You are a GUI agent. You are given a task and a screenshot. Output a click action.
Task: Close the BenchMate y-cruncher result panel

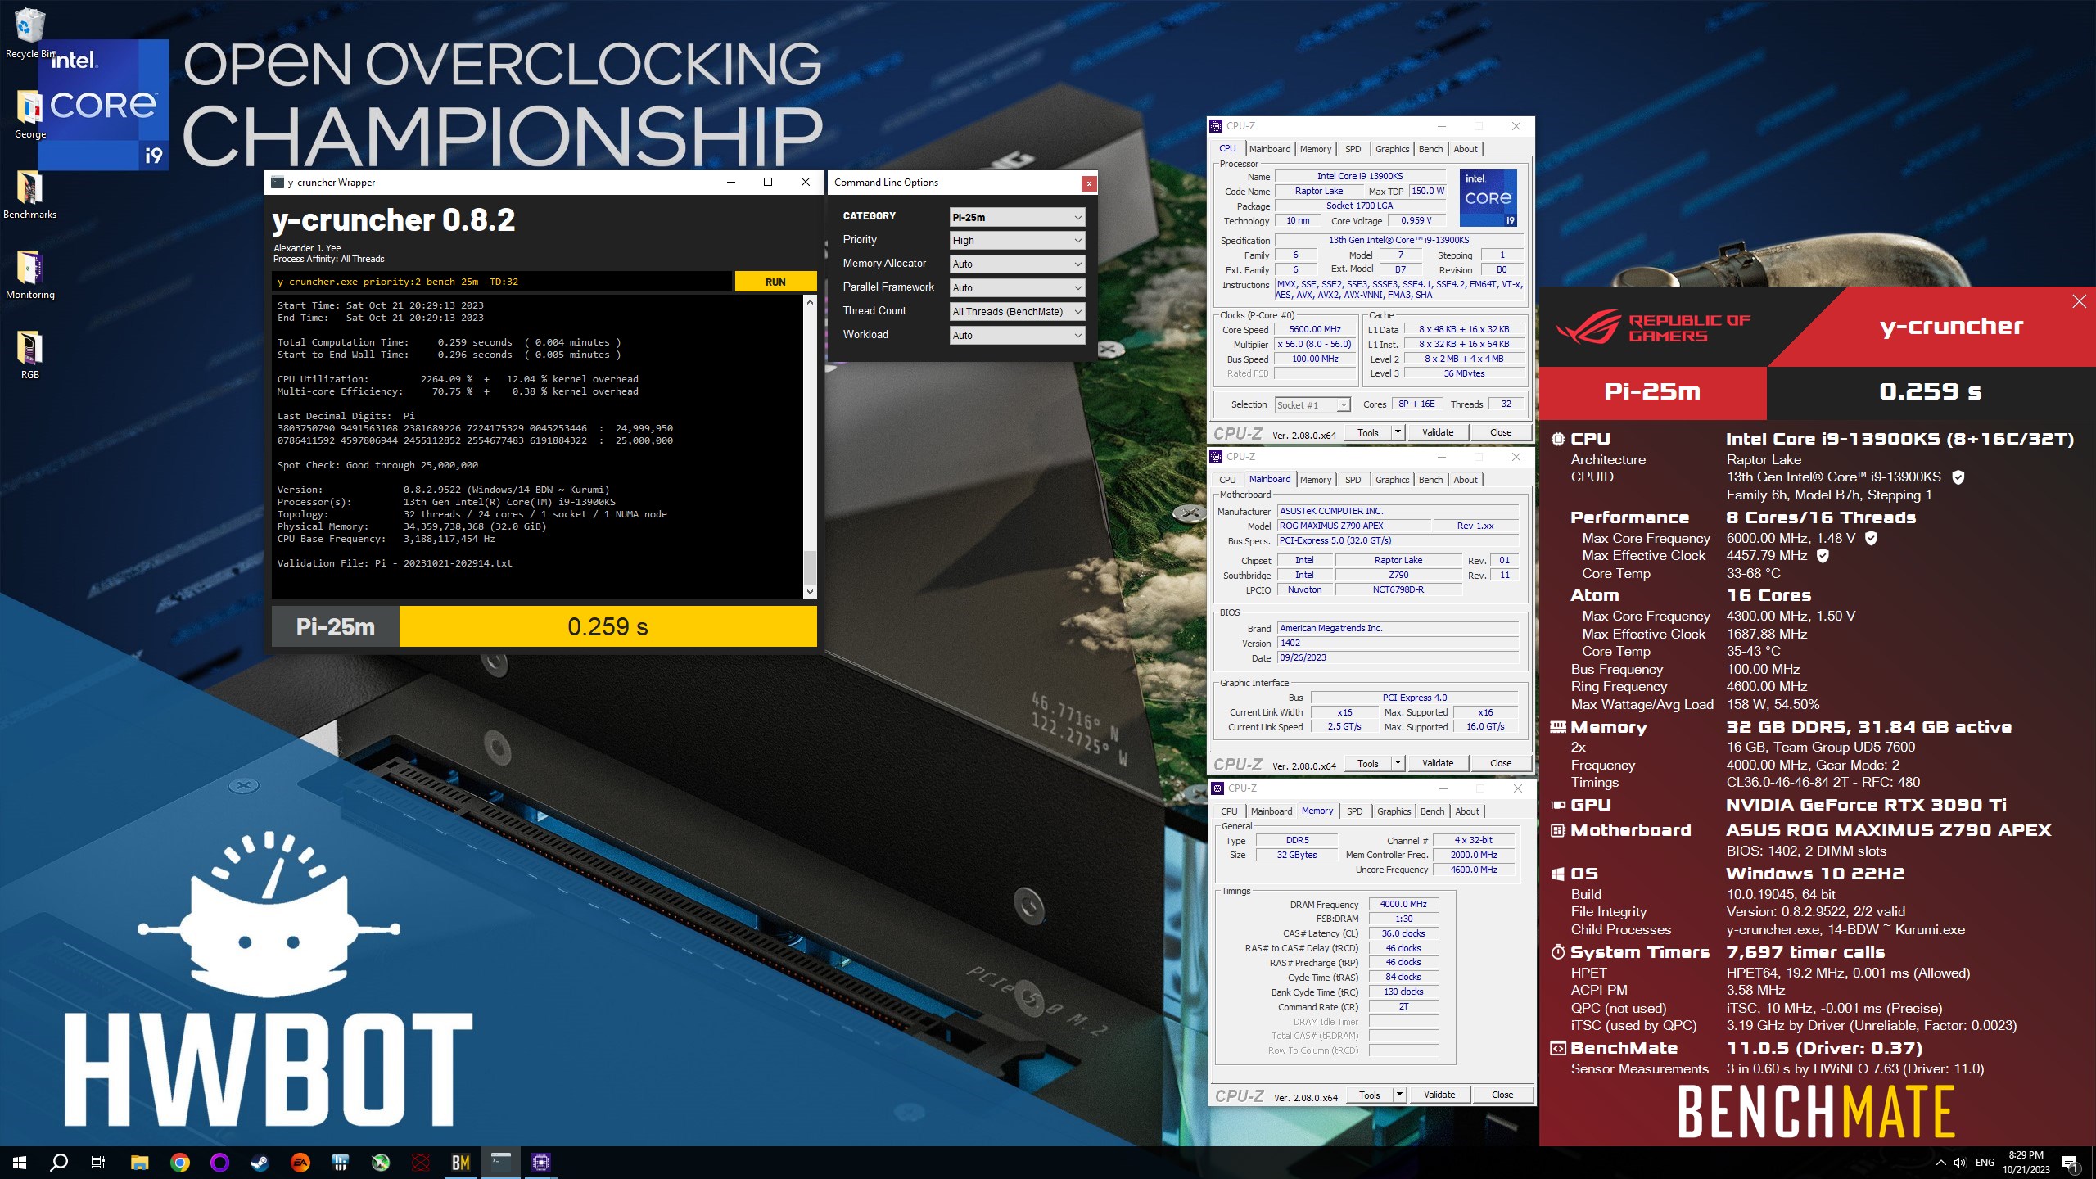[x=2079, y=302]
